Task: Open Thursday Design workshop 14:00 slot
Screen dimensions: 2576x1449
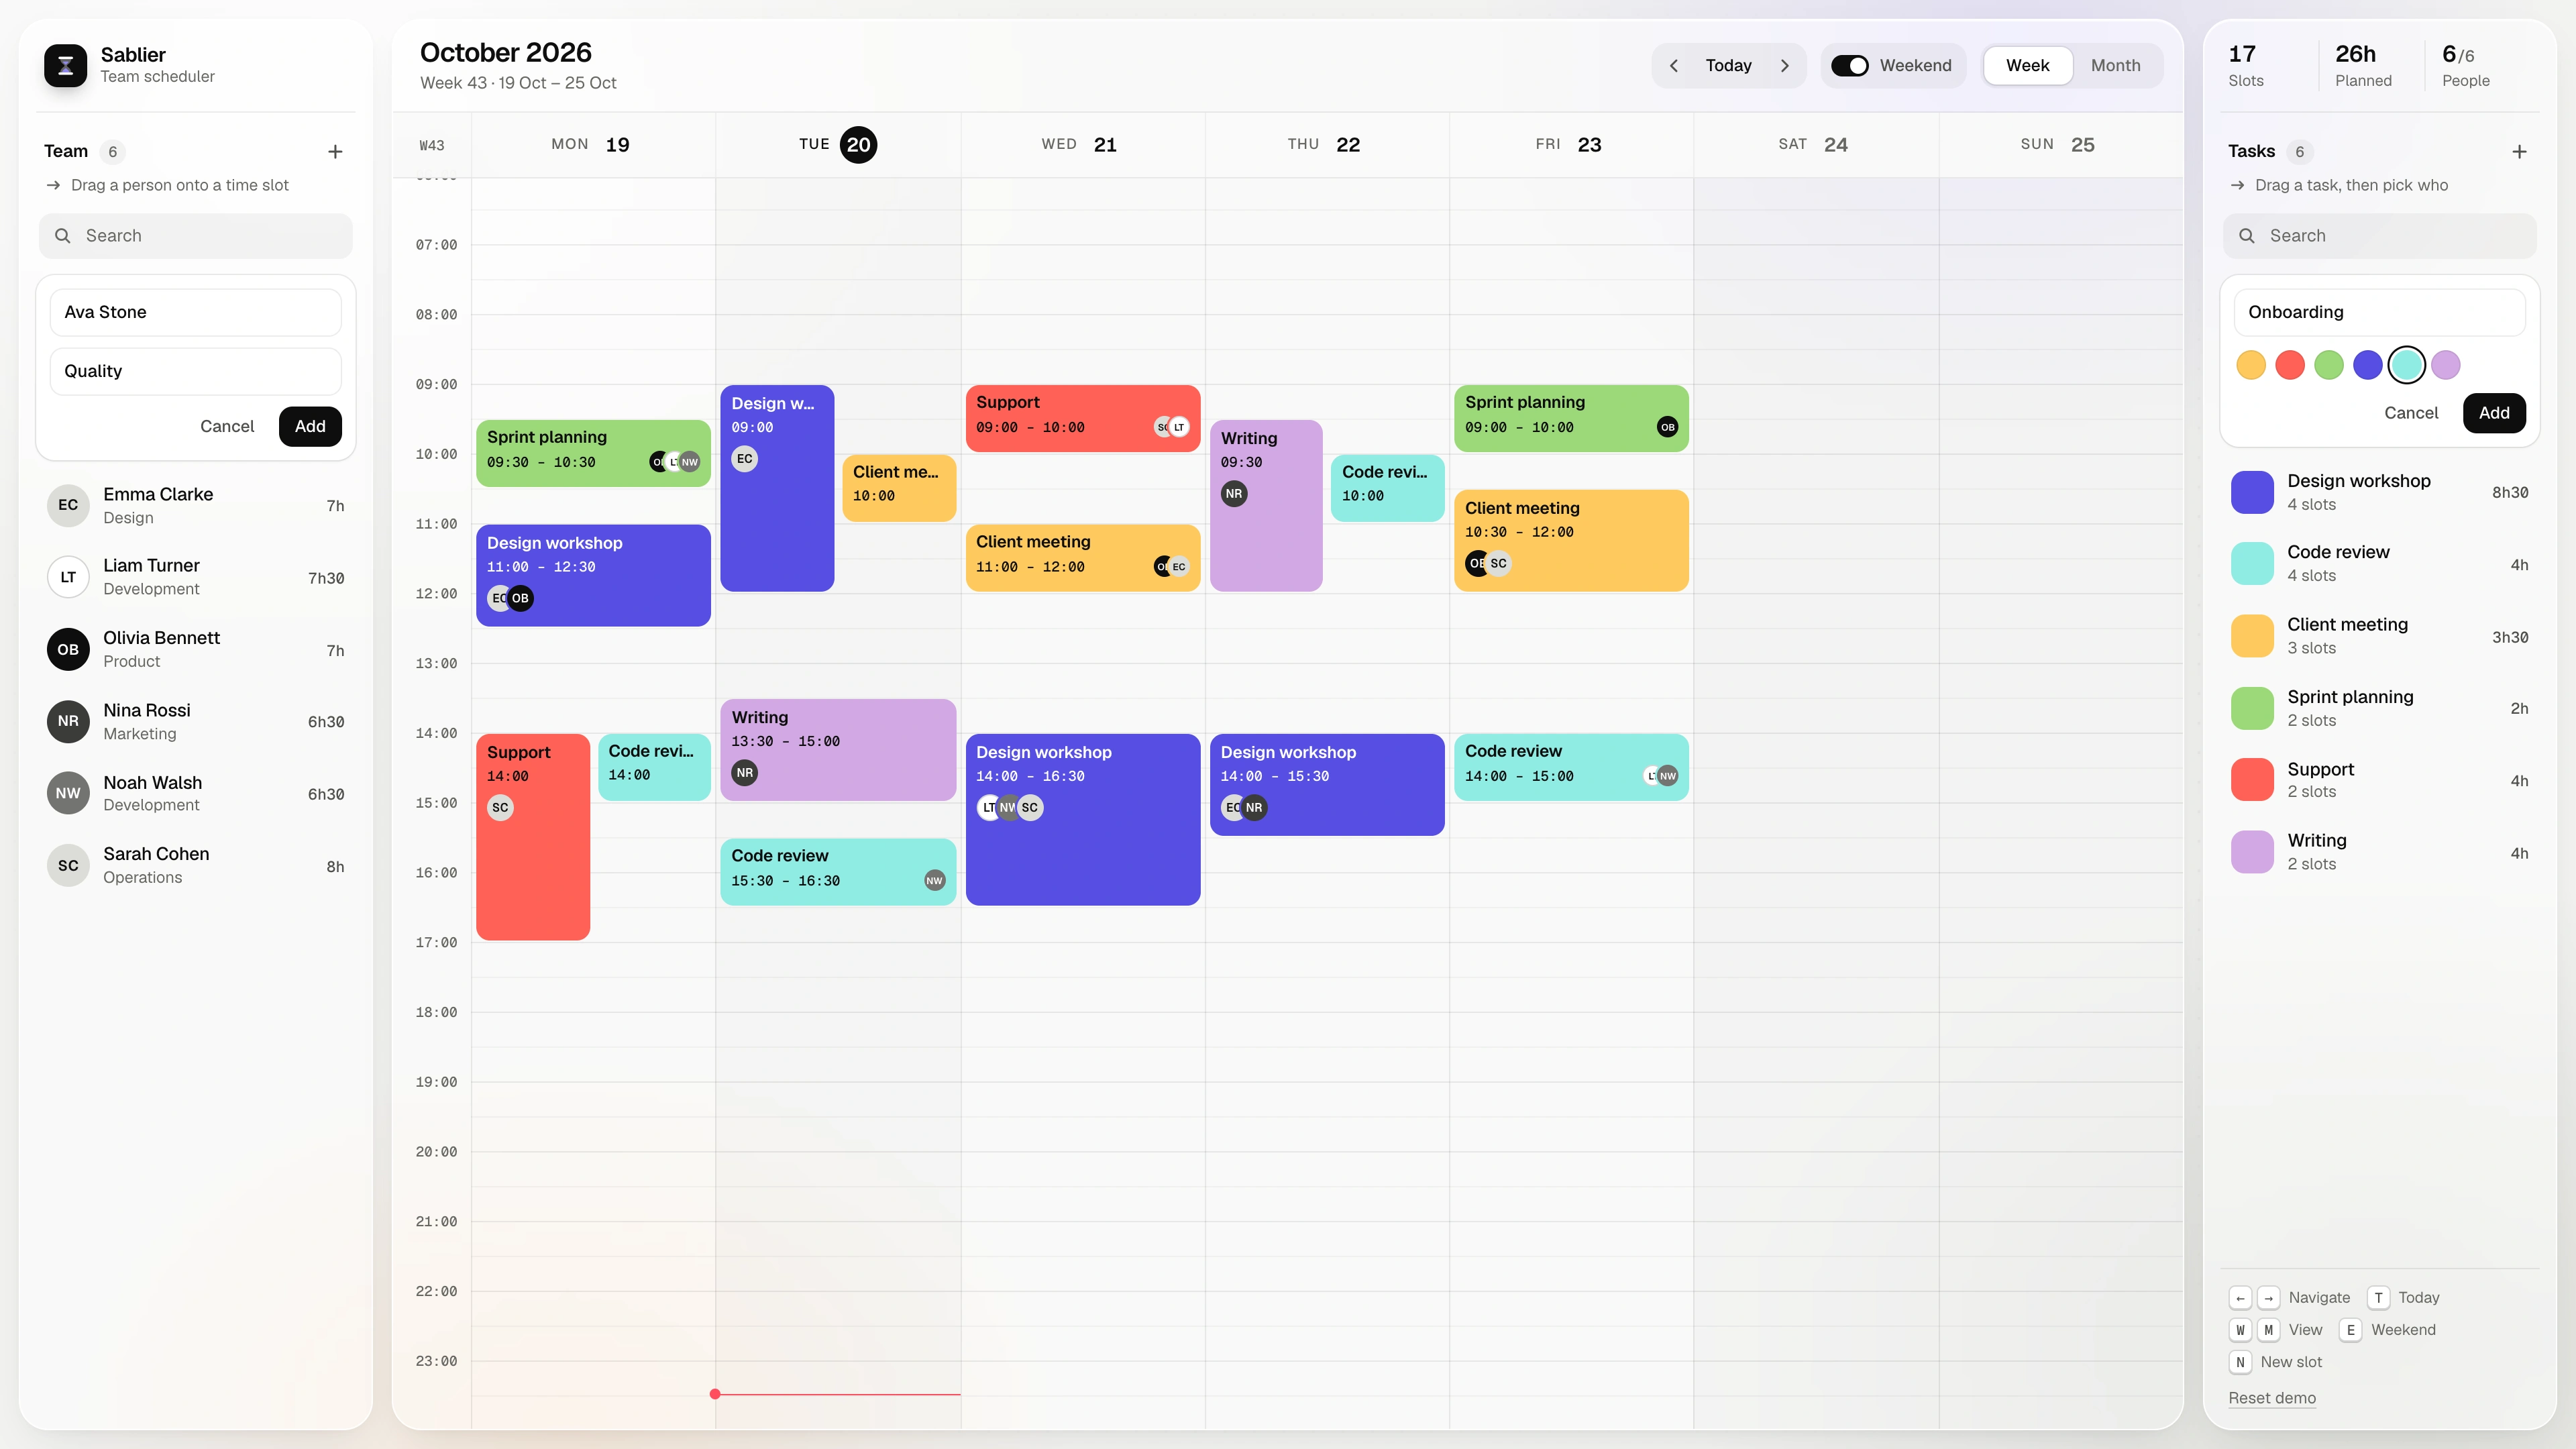Action: click(1327, 785)
